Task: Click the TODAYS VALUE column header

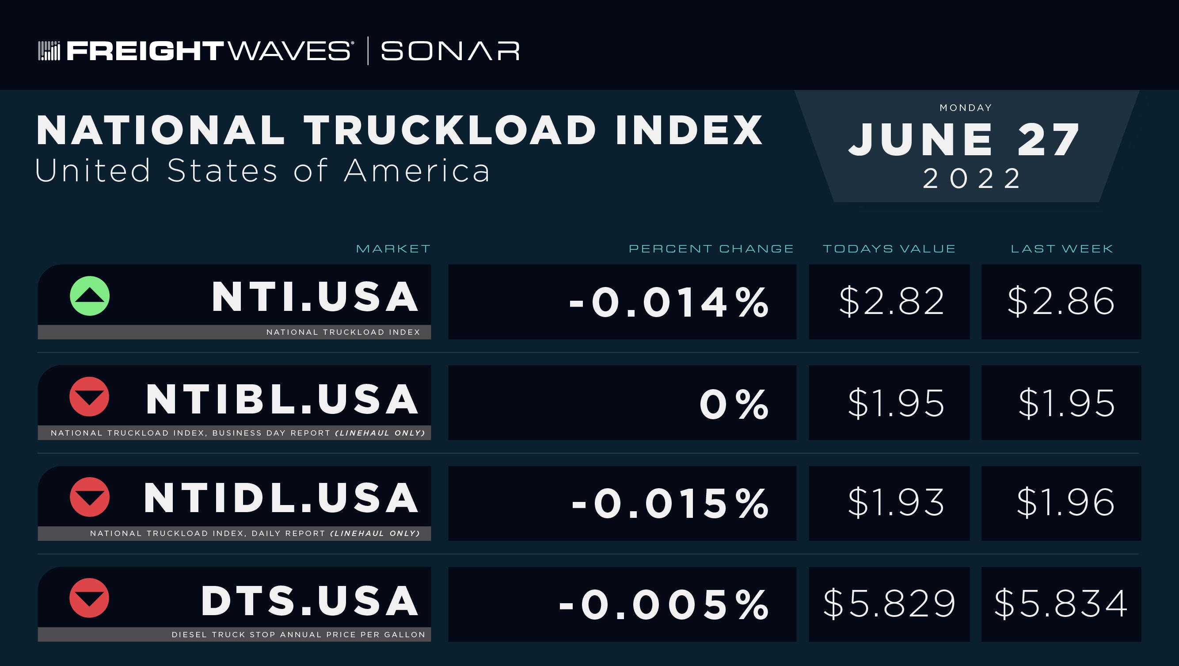Action: 889,249
